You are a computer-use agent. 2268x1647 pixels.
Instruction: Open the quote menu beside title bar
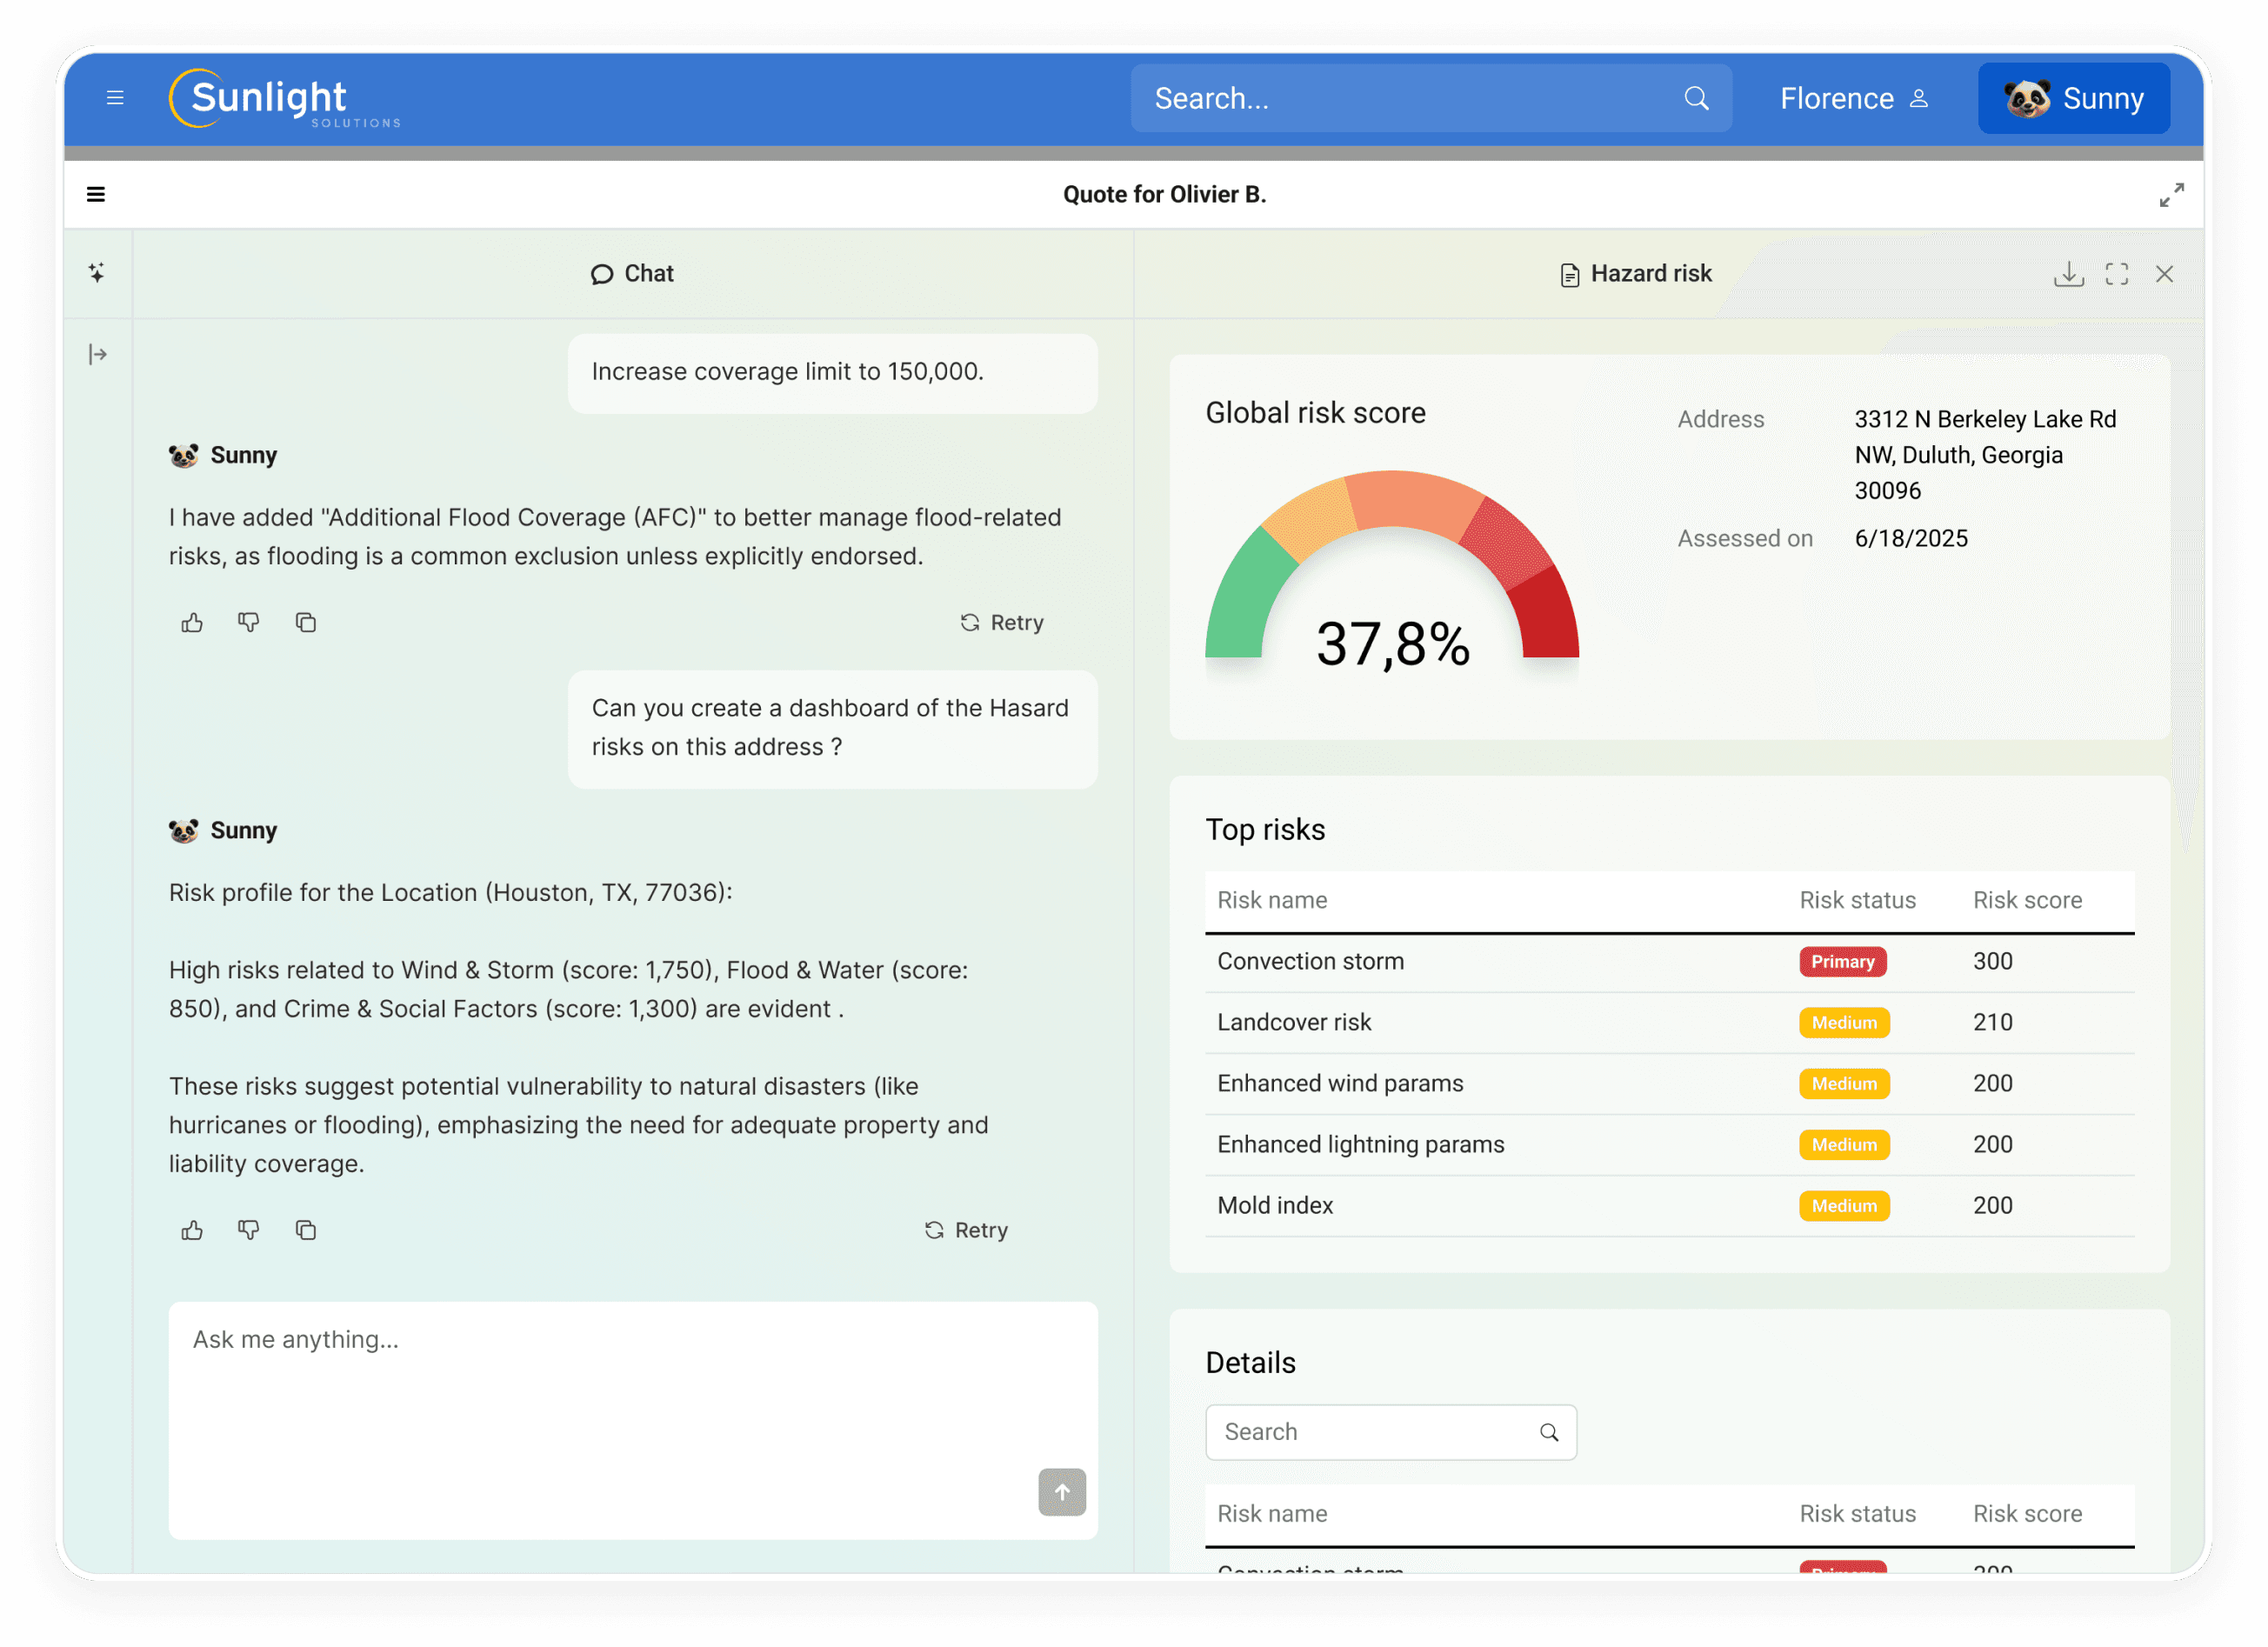pos(96,194)
